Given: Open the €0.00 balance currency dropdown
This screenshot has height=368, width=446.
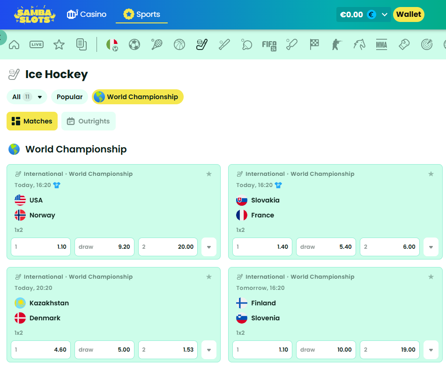Looking at the screenshot, I should 364,14.
